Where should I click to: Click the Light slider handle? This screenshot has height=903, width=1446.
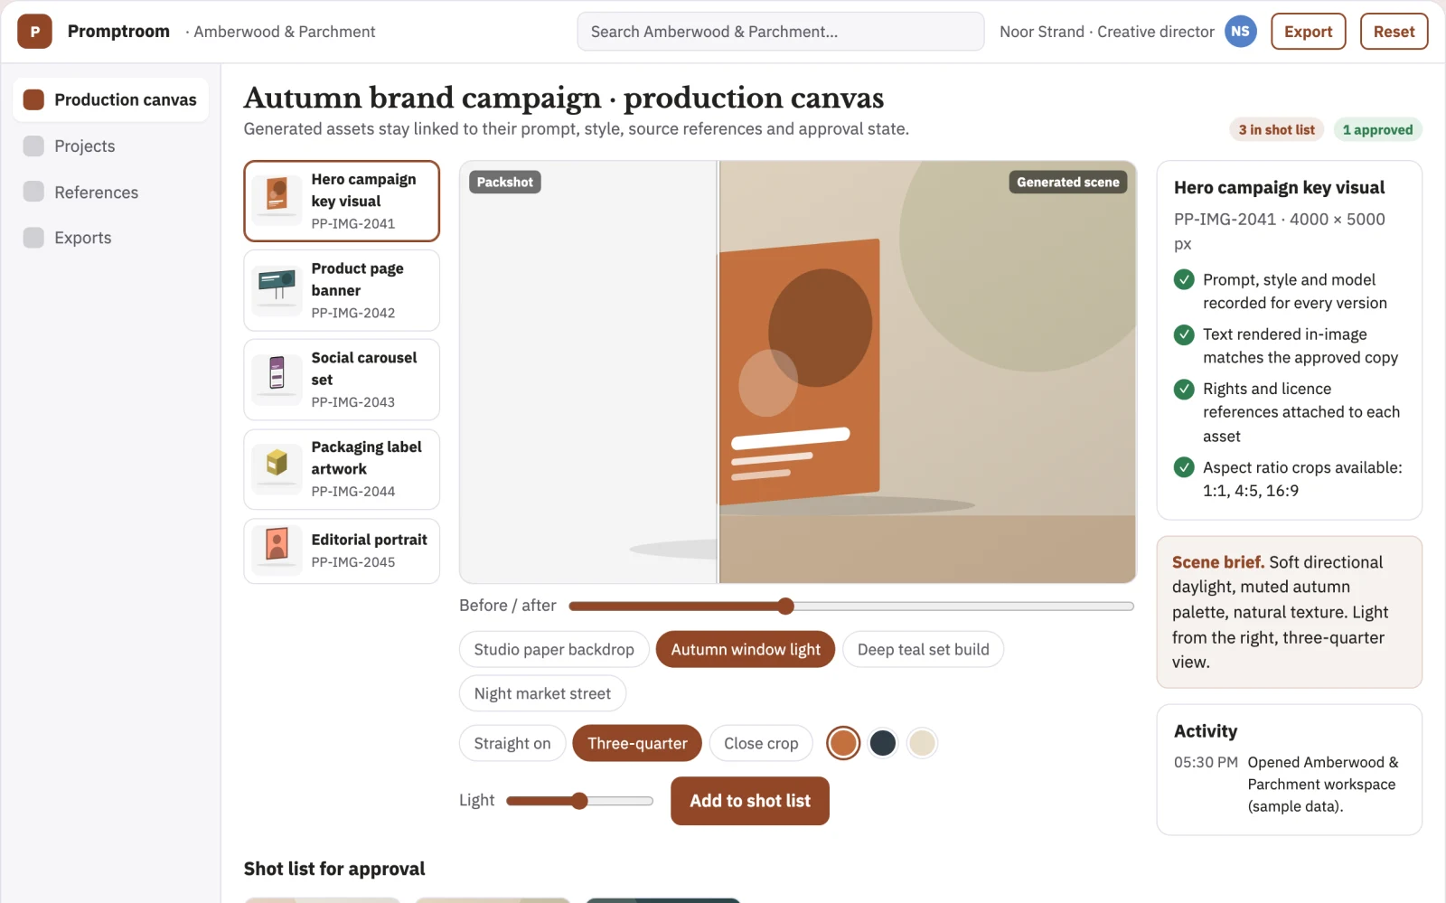[579, 801]
